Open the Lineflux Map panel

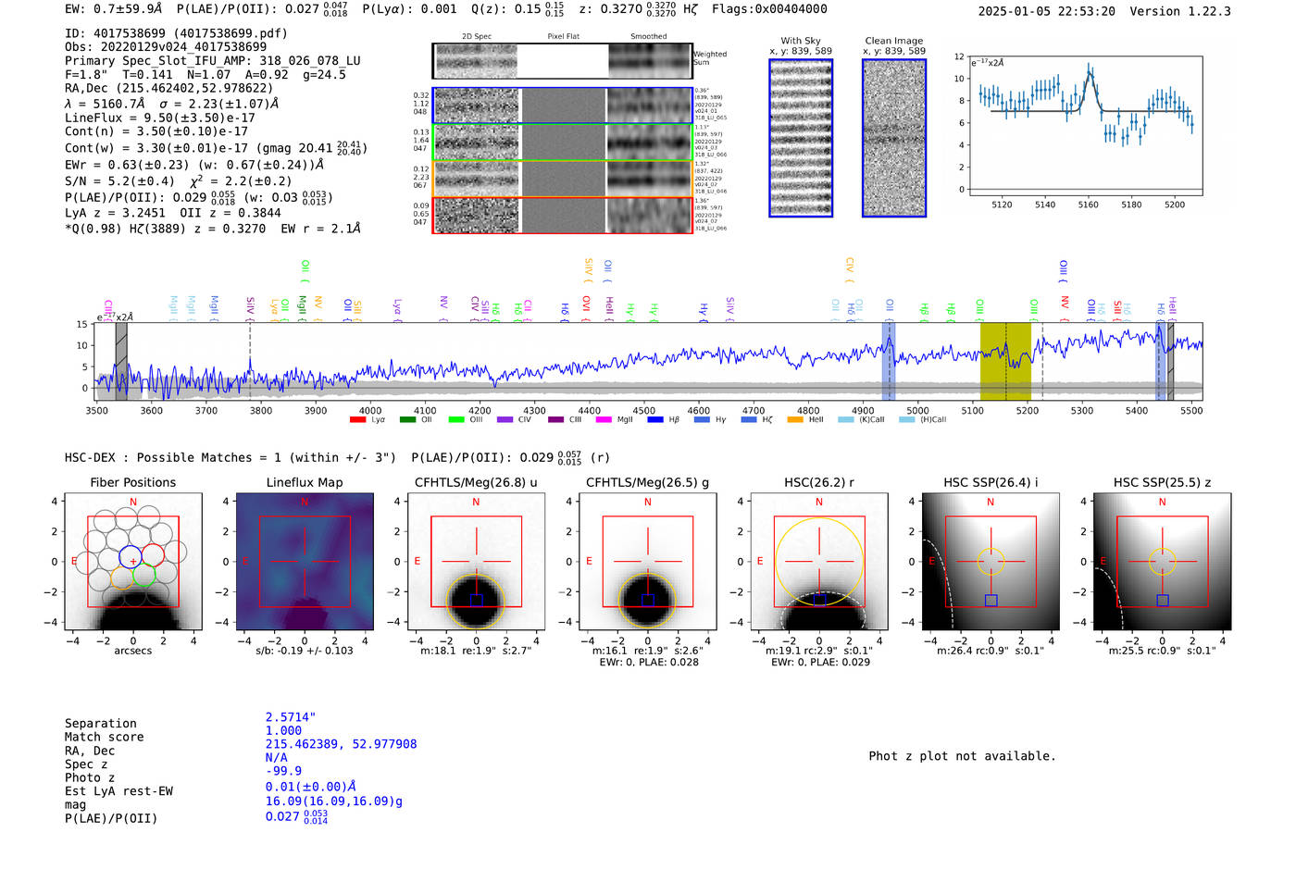(305, 562)
